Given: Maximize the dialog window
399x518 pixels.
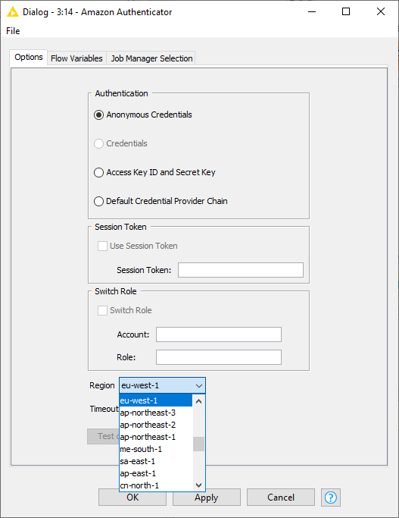Looking at the screenshot, I should point(346,11).
